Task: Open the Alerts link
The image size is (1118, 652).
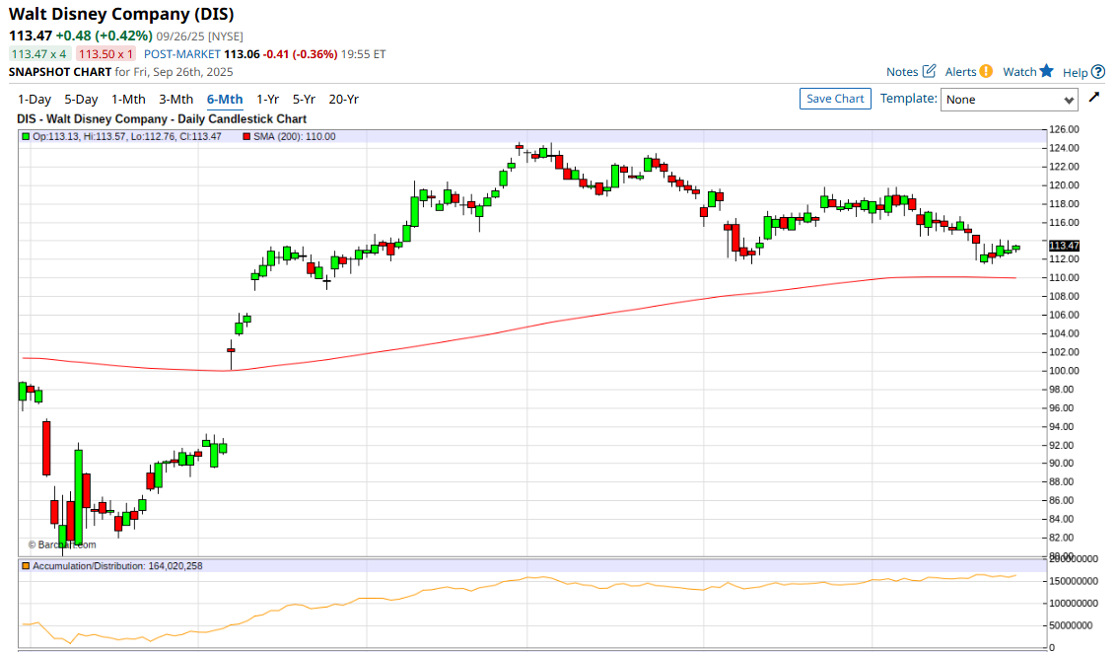Action: (960, 72)
